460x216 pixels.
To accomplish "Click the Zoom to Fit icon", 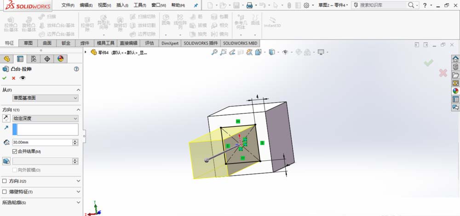I will 214,52.
